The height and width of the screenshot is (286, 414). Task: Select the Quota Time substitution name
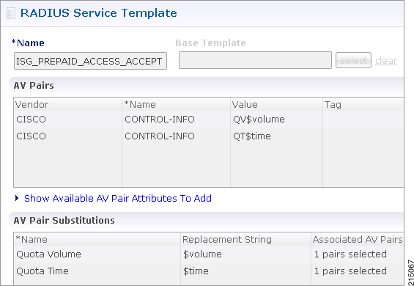pyautogui.click(x=97, y=271)
